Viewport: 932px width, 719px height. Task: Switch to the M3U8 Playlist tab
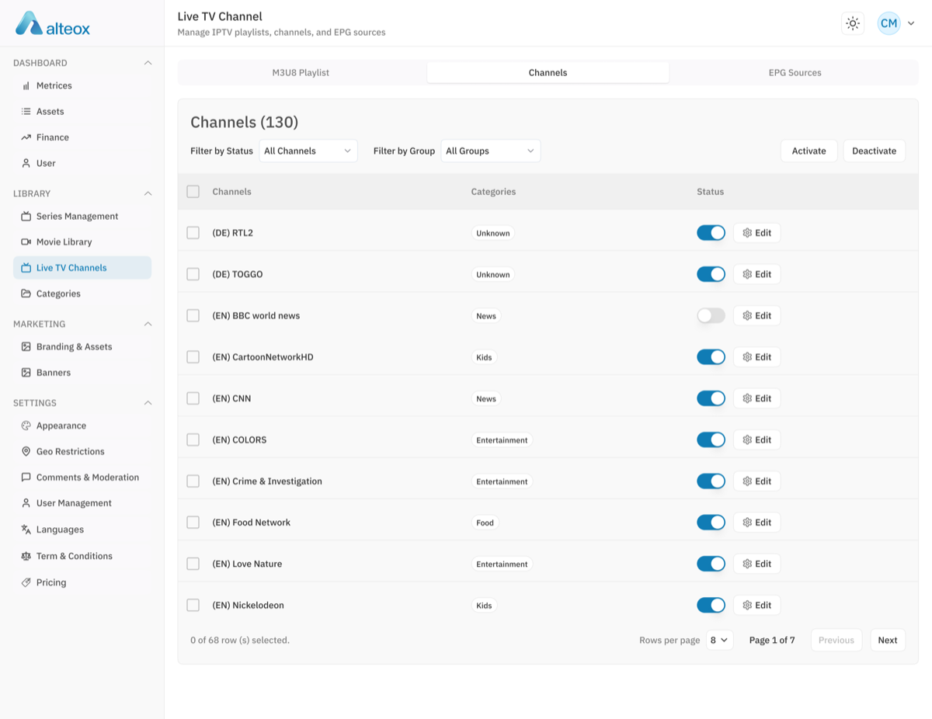[301, 72]
